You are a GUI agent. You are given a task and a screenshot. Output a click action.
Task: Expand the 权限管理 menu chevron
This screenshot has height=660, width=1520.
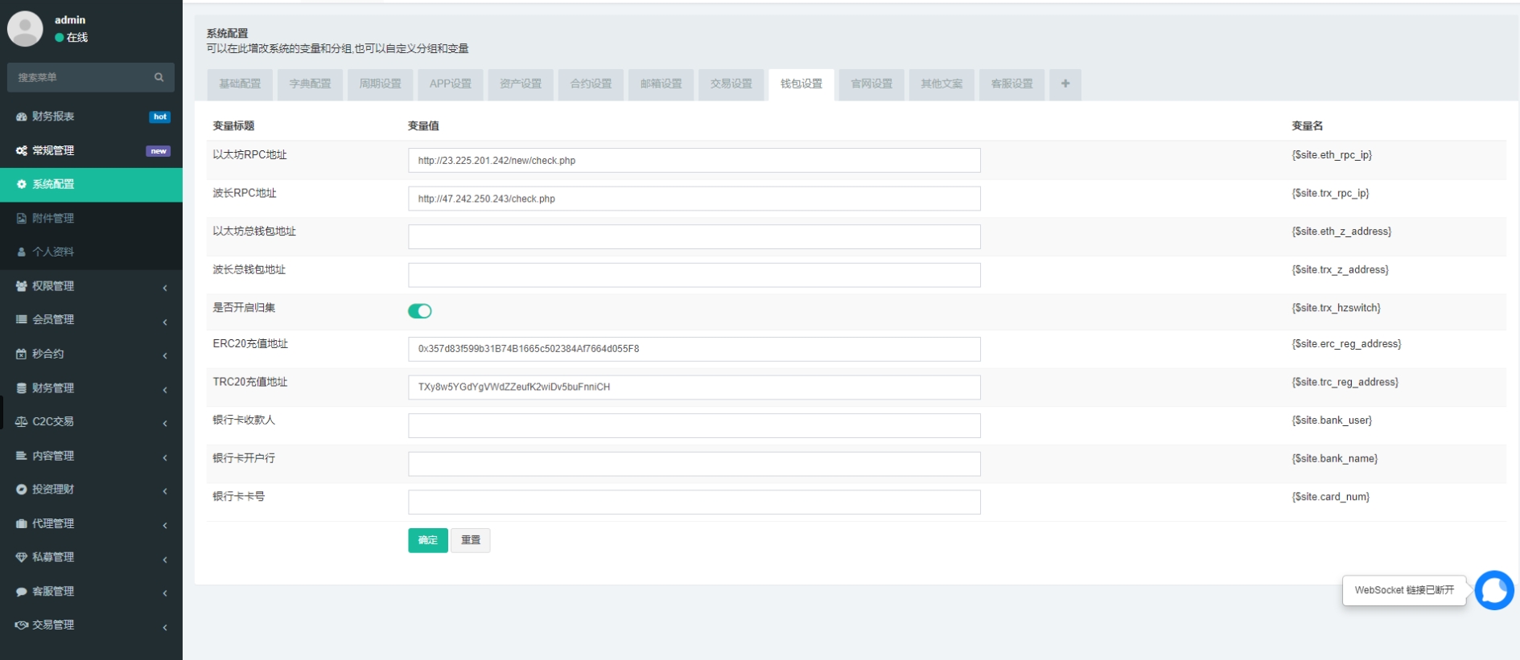[x=165, y=287]
